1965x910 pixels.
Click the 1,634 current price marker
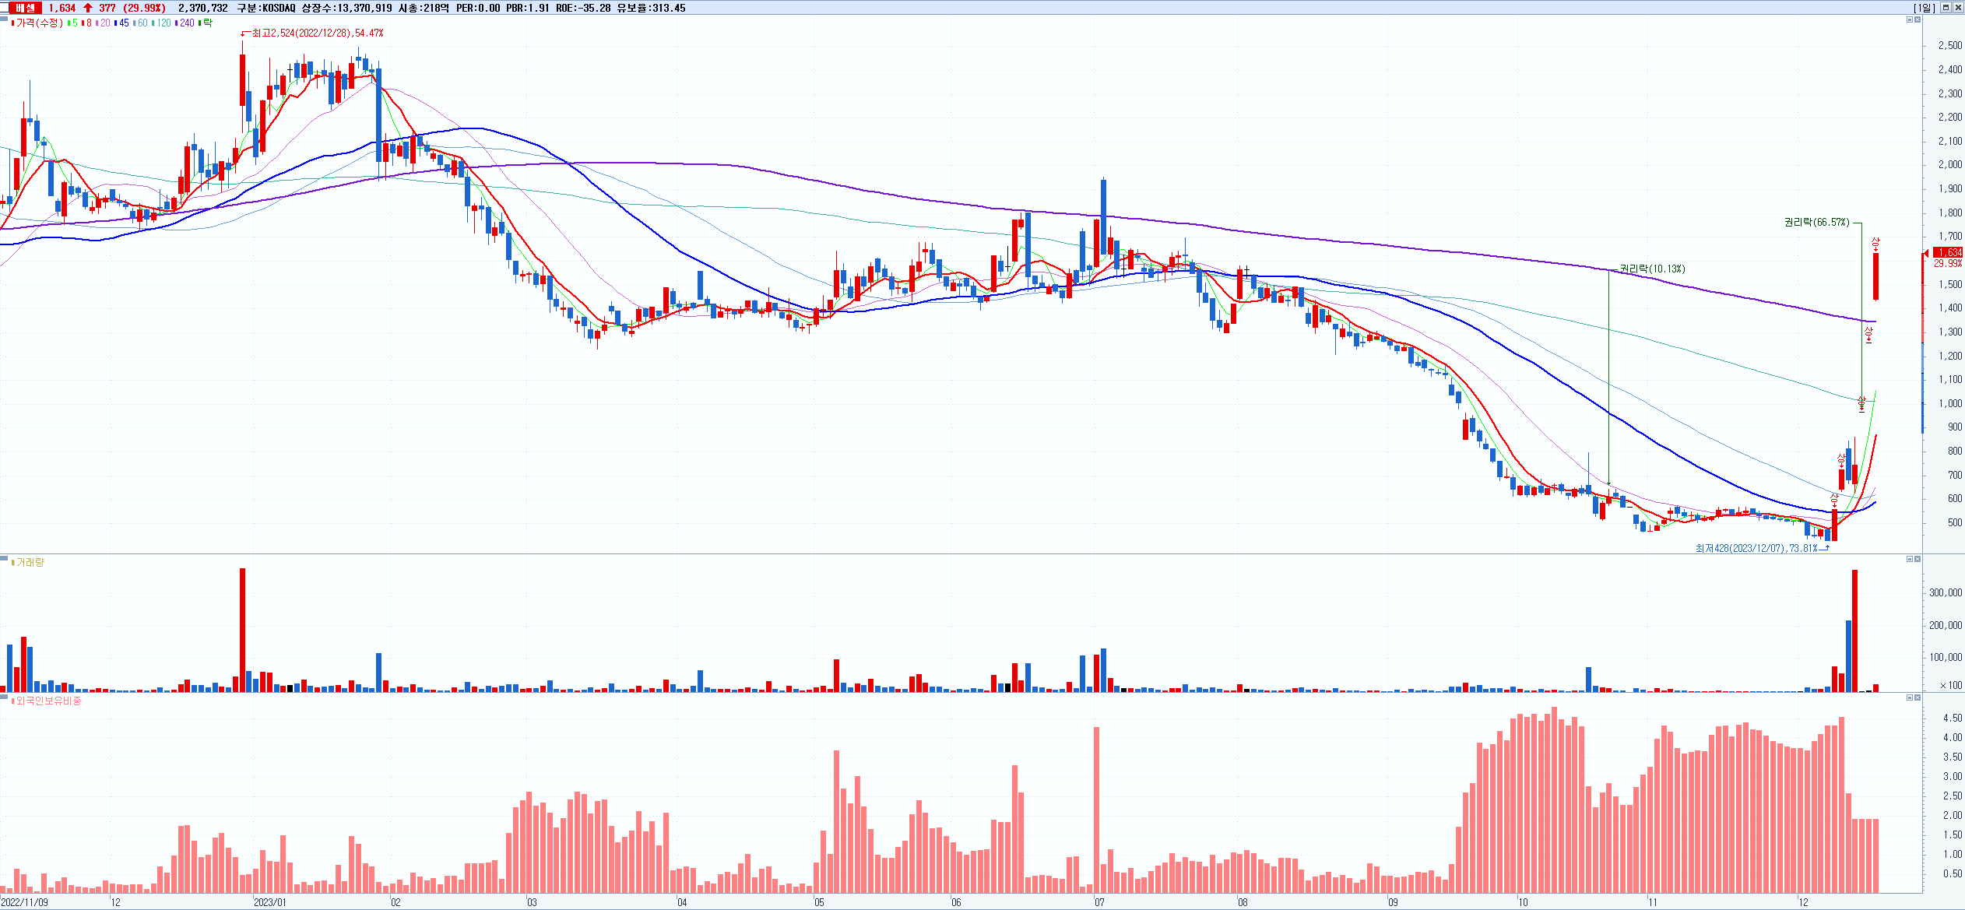pos(1949,252)
